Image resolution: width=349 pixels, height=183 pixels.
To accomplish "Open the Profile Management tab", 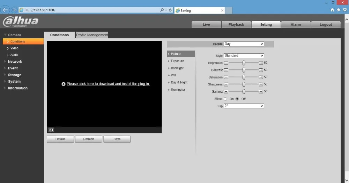I will point(92,35).
